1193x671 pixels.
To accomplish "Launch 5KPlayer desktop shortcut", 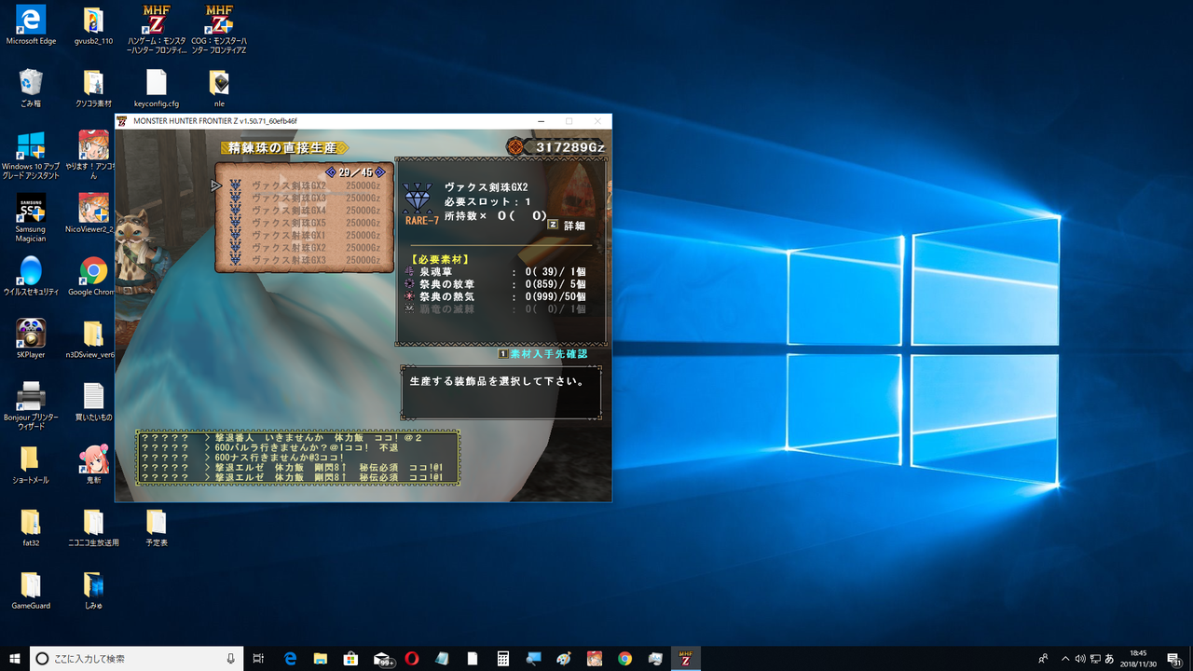I will pyautogui.click(x=31, y=339).
